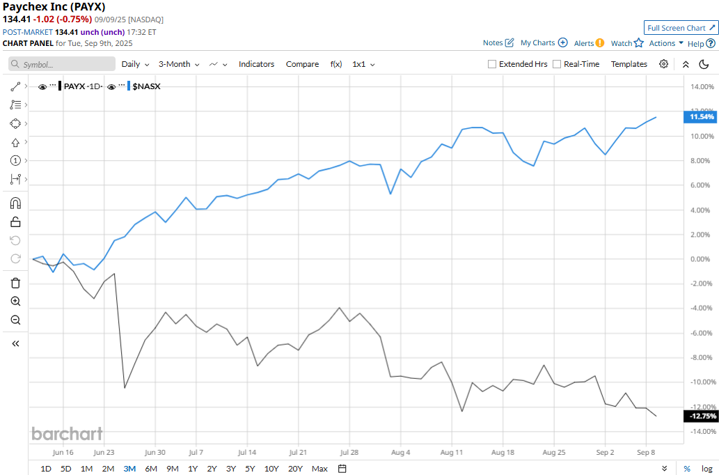Select the trend line drawing tool
This screenshot has height=475, width=719.
pyautogui.click(x=15, y=86)
